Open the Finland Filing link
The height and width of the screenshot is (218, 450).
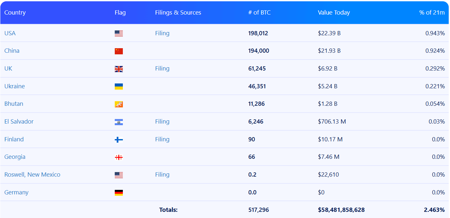[162, 139]
